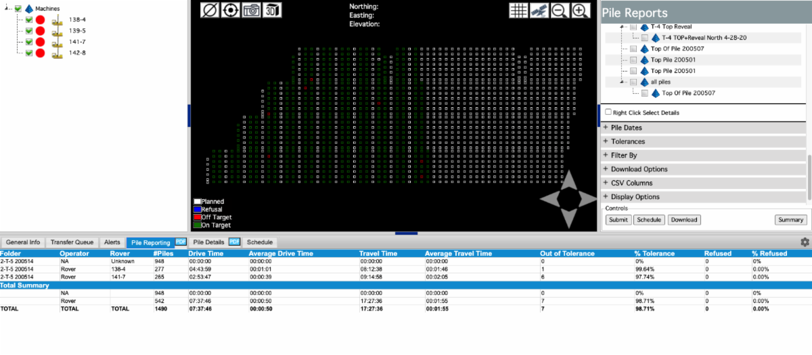This screenshot has width=812, height=355.
Task: Click the 3D view icon
Action: (273, 10)
